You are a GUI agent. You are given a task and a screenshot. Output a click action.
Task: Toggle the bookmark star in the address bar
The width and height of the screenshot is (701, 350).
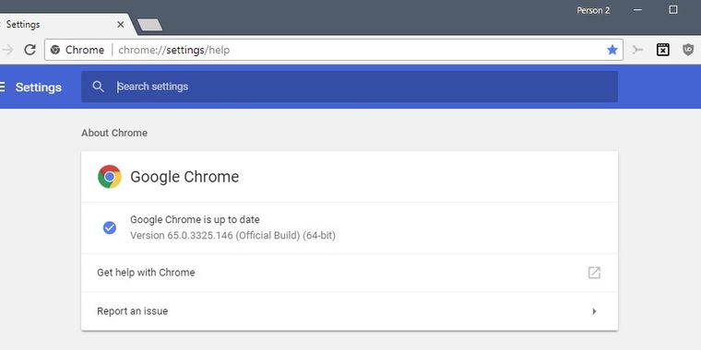(x=612, y=50)
